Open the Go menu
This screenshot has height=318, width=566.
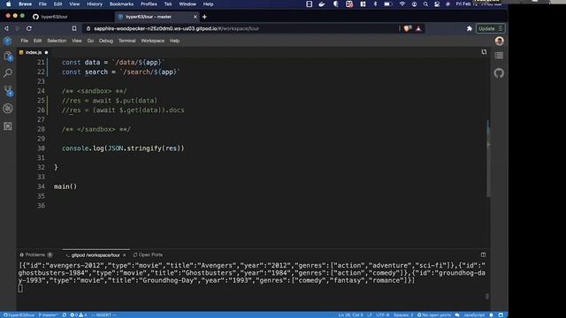(90, 41)
